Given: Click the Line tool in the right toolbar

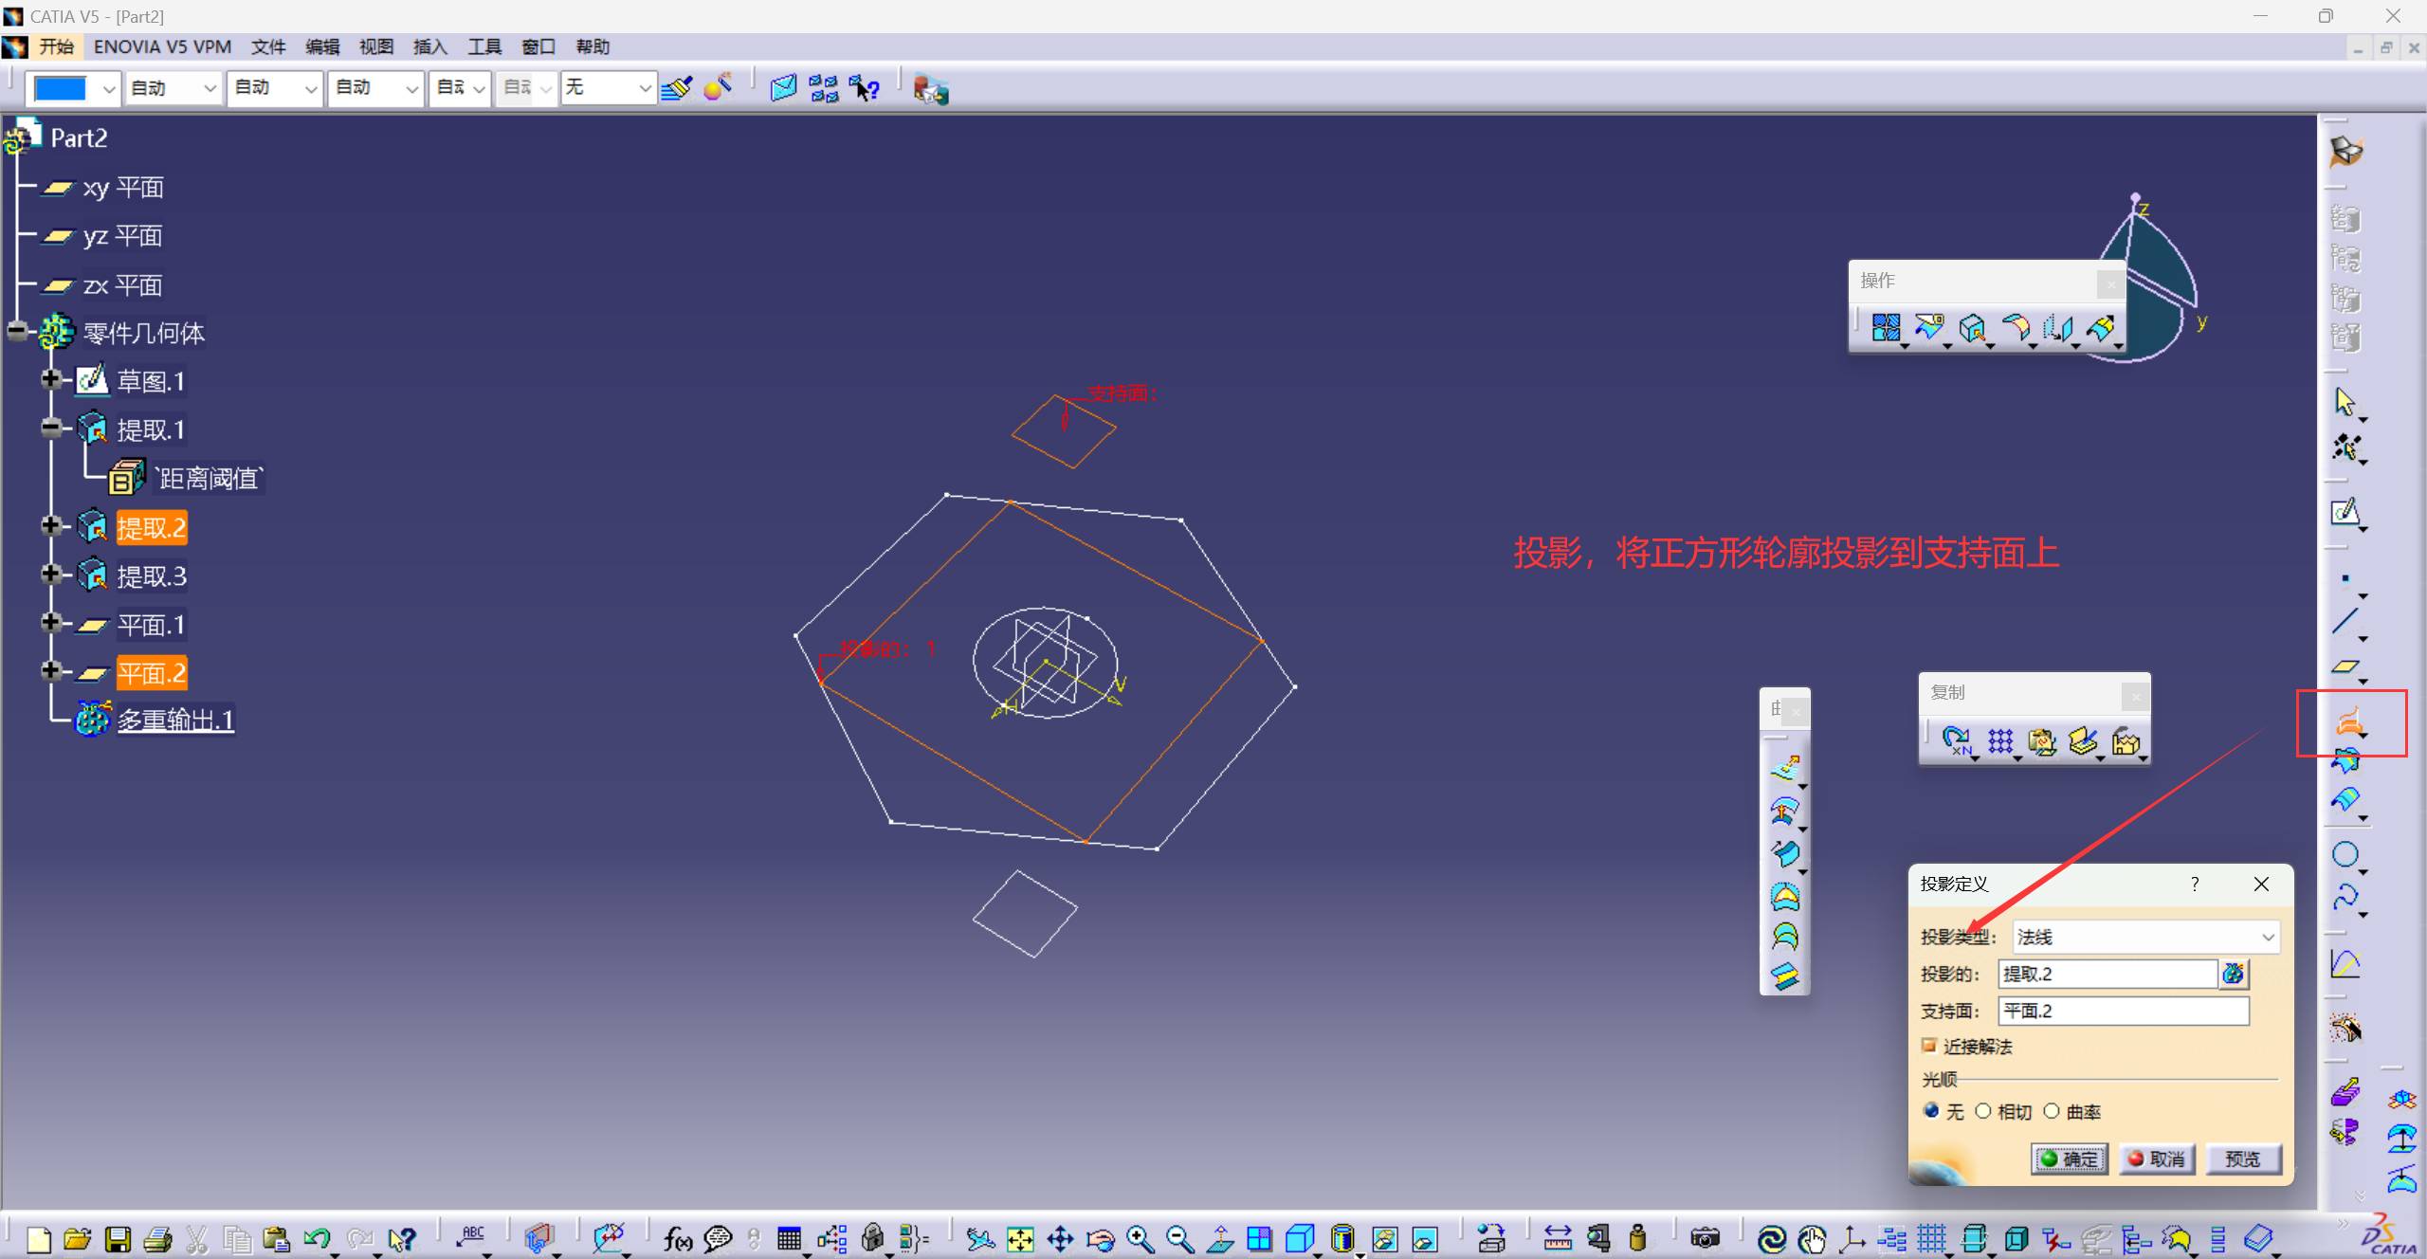Looking at the screenshot, I should pyautogui.click(x=2345, y=621).
